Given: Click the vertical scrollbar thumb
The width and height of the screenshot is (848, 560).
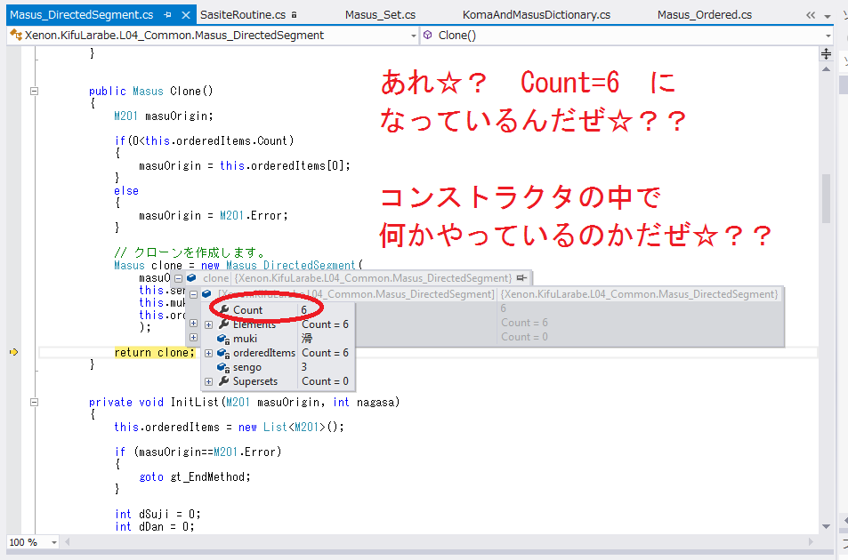Looking at the screenshot, I should click(826, 198).
